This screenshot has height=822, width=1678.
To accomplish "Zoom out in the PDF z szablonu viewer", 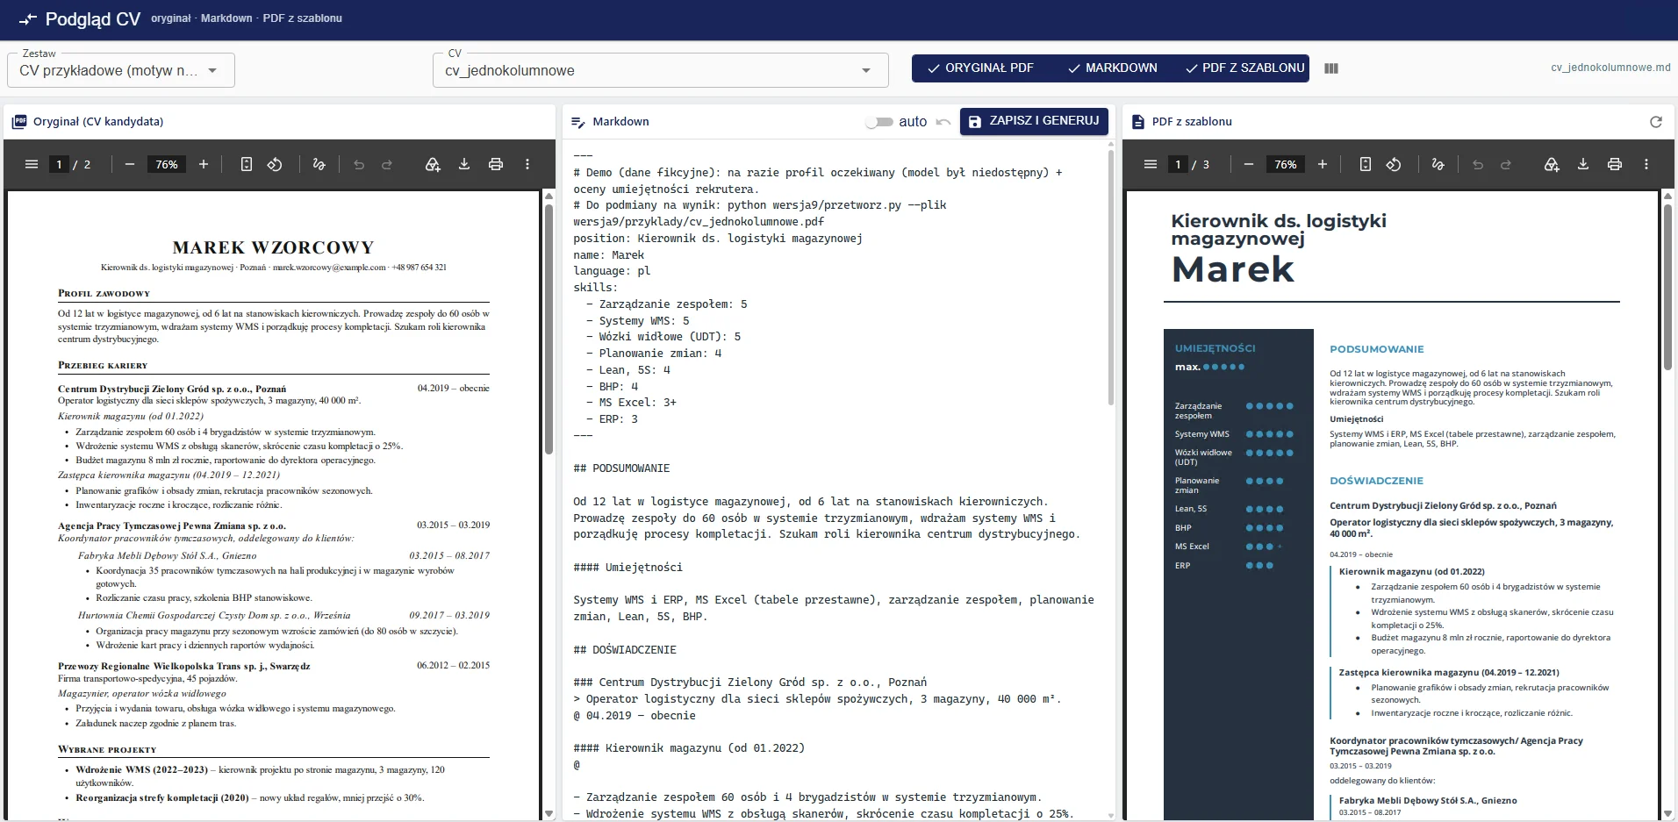I will [1249, 164].
